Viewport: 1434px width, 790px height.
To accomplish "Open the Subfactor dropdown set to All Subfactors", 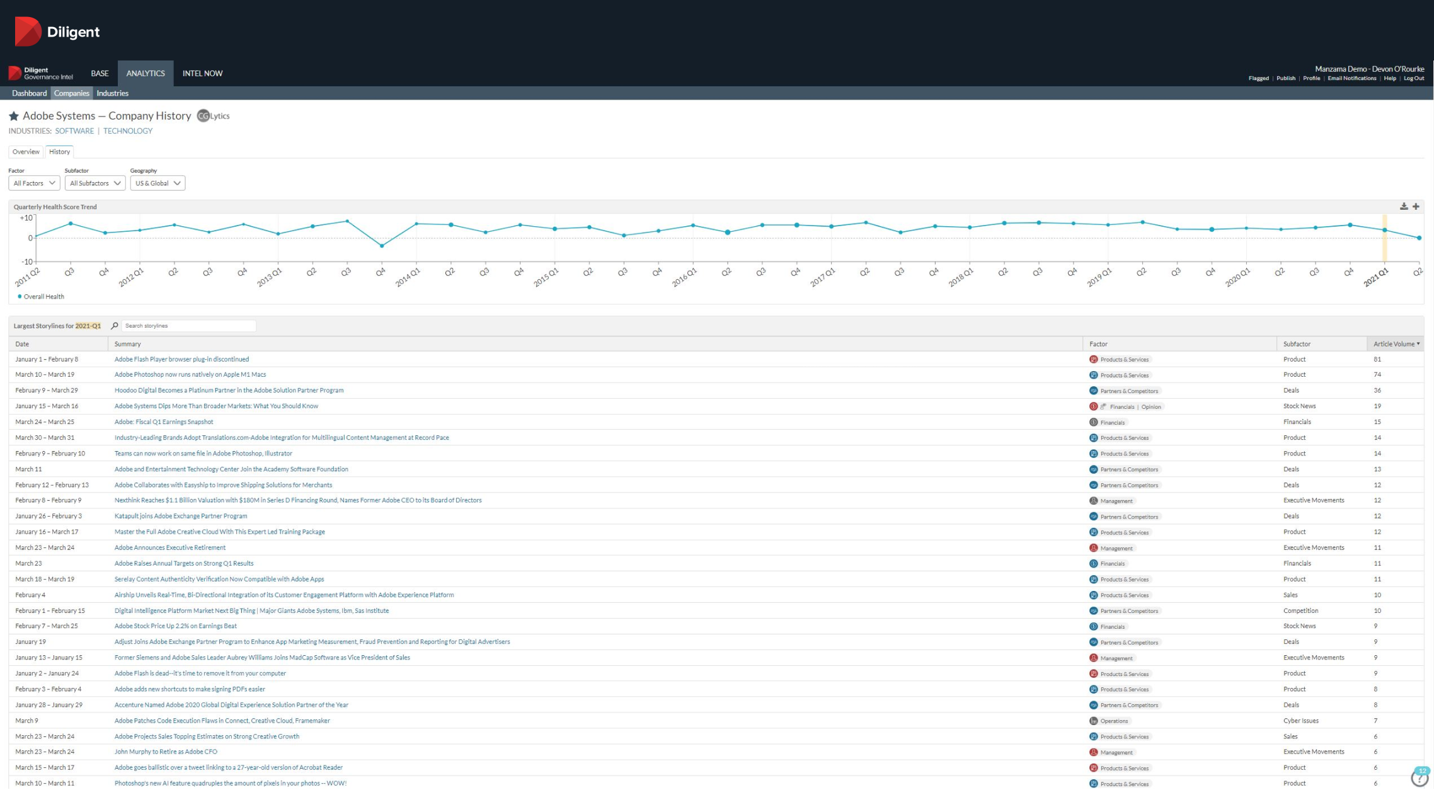I will 95,183.
